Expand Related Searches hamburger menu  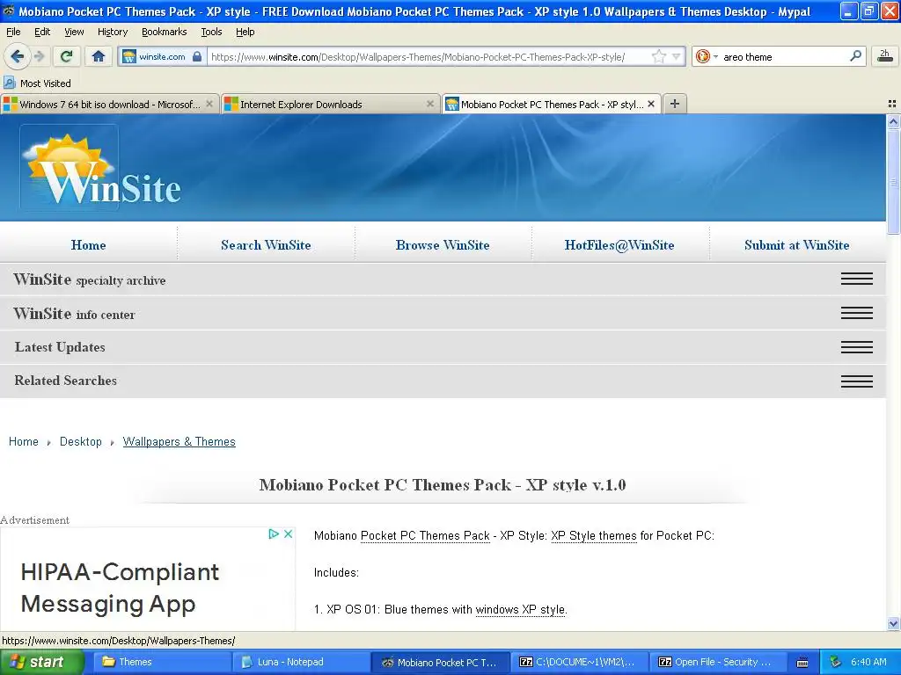(x=857, y=381)
